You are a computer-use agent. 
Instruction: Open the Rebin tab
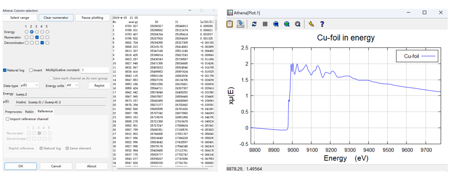(29, 112)
